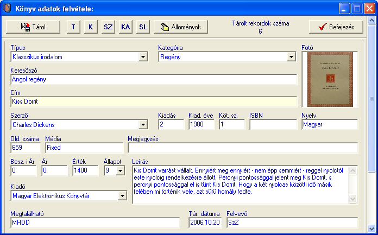Click the T toolbar button
This screenshot has height=235, width=378.
73,27
